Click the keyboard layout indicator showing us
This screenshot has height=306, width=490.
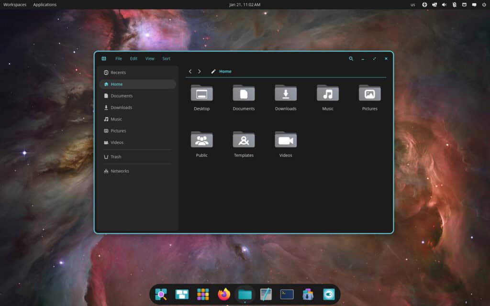click(x=412, y=4)
